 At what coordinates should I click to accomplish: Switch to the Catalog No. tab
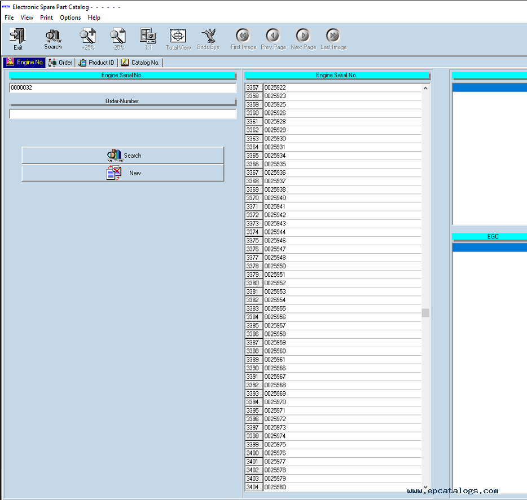(x=140, y=63)
